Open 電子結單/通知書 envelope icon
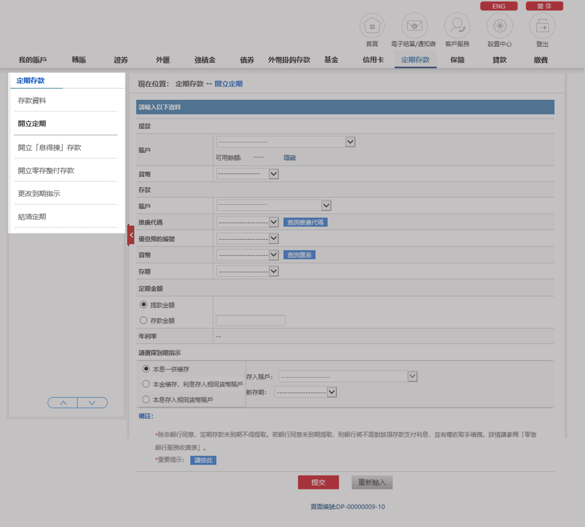 [x=414, y=26]
